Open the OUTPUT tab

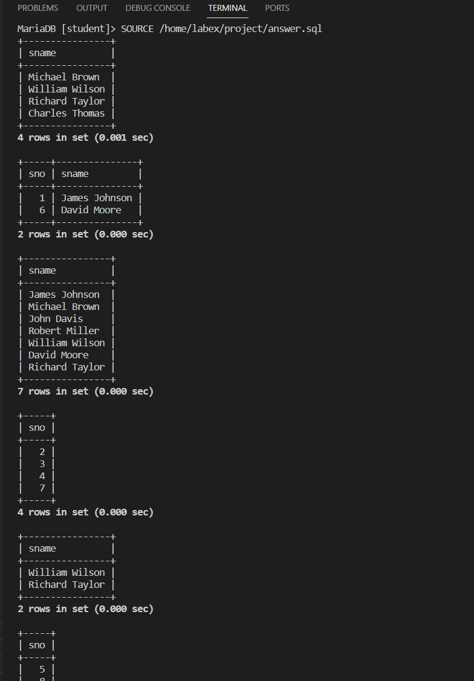pyautogui.click(x=91, y=8)
